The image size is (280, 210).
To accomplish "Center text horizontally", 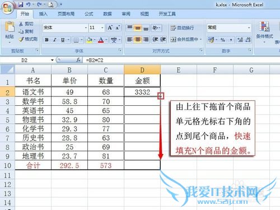I will point(138,39).
